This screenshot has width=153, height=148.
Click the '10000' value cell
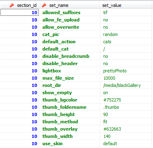tap(126, 78)
